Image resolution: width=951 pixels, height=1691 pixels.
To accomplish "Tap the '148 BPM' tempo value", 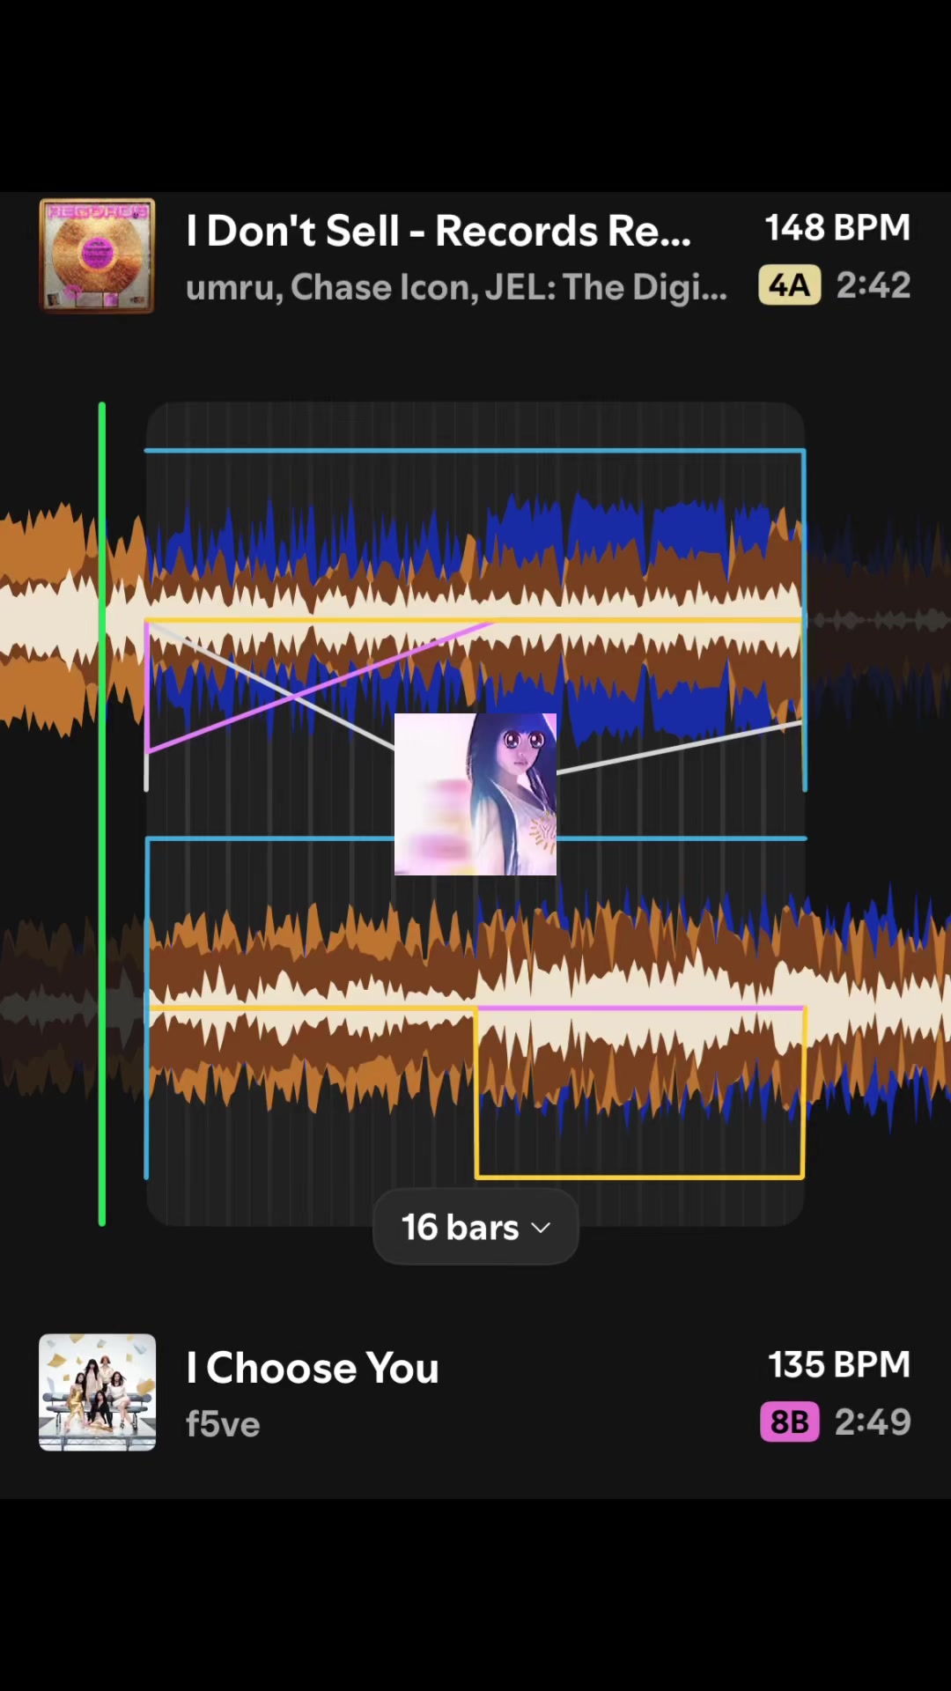I will (x=837, y=228).
